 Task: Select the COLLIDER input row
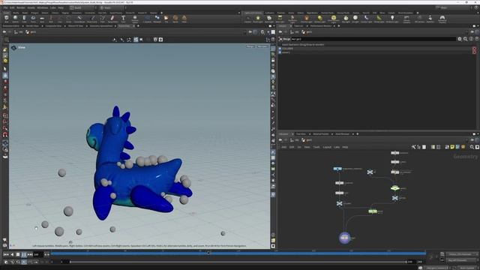375,49
